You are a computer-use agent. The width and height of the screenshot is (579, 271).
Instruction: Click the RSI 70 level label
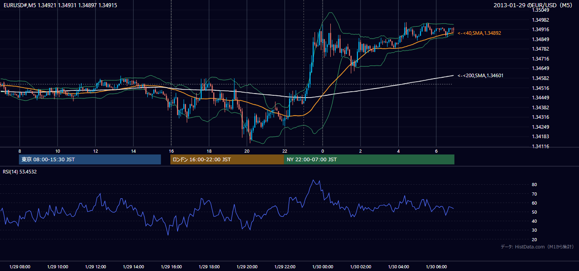[534, 194]
